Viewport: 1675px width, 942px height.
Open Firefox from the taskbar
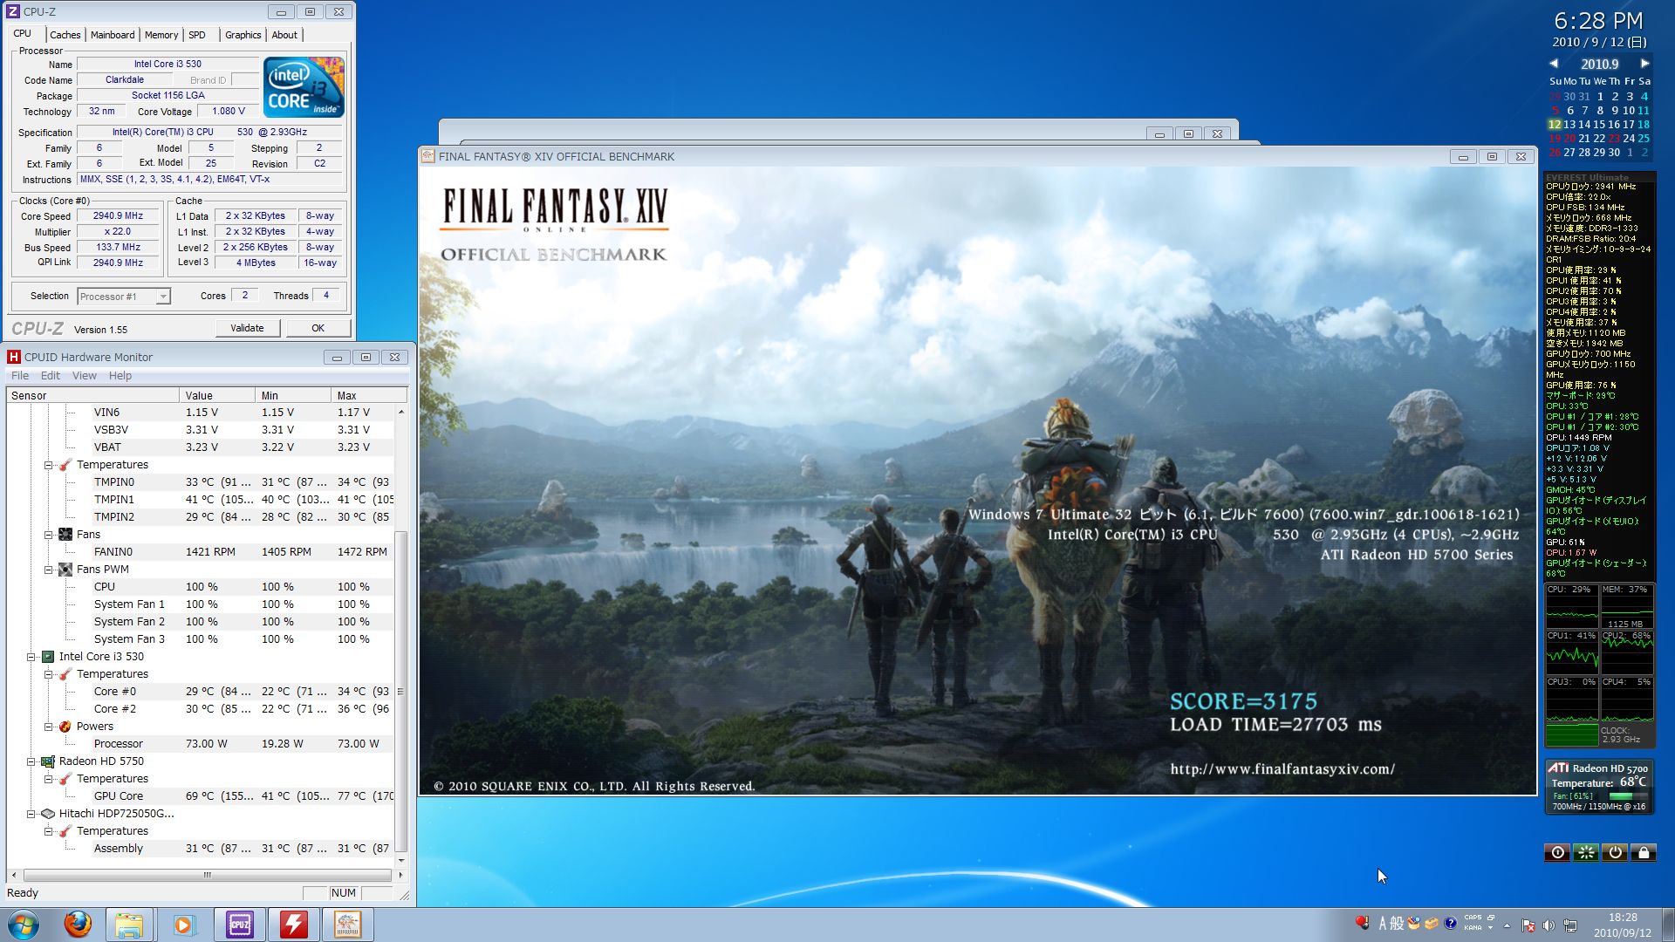coord(78,925)
